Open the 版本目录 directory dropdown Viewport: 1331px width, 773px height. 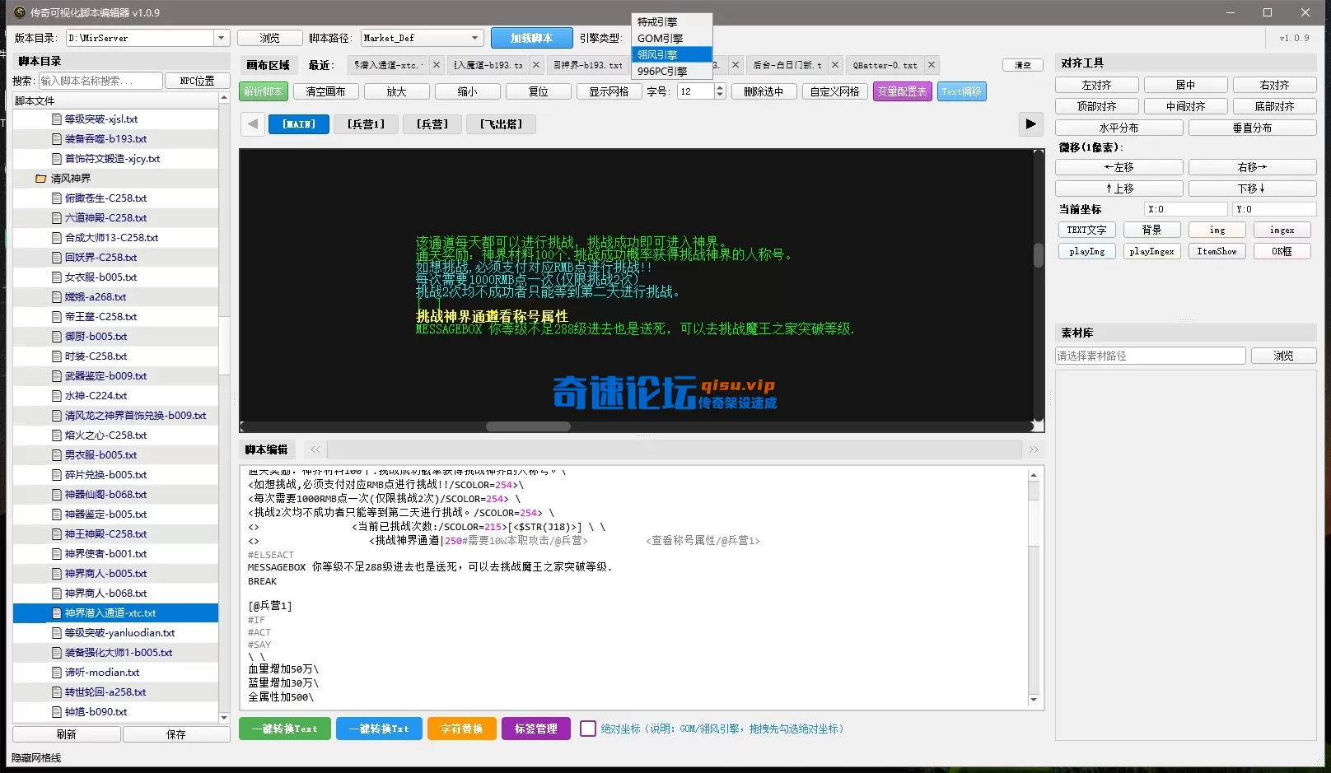pyautogui.click(x=221, y=38)
